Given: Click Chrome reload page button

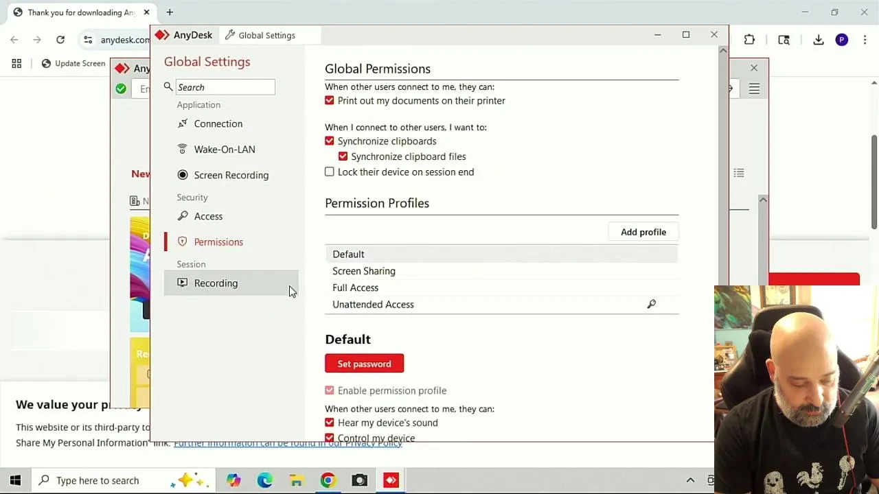Looking at the screenshot, I should coord(60,40).
